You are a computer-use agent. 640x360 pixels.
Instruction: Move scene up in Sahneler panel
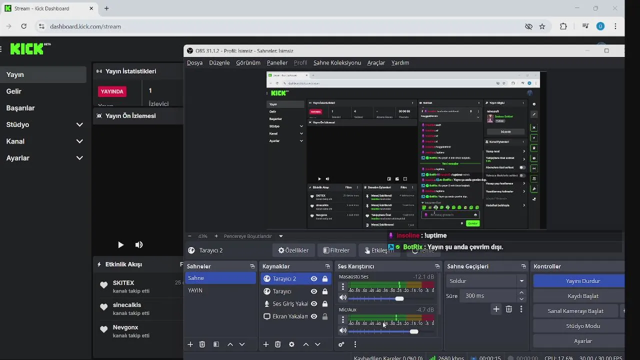(230, 344)
